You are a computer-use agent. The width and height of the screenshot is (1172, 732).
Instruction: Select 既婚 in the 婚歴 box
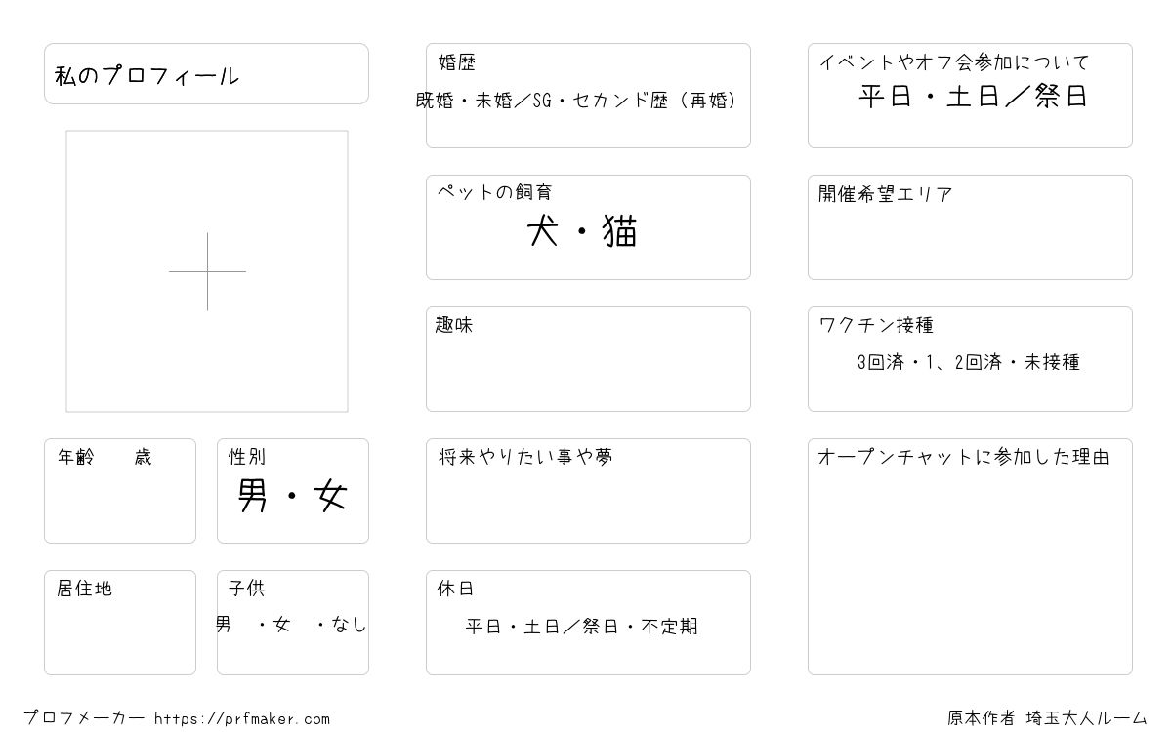(435, 101)
